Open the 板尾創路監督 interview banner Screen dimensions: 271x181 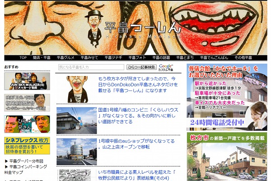(x=27, y=103)
